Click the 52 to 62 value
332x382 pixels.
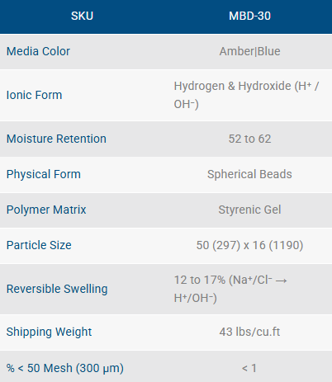coord(249,139)
